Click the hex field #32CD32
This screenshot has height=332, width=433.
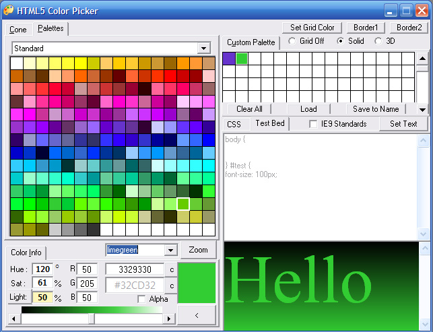coord(135,286)
